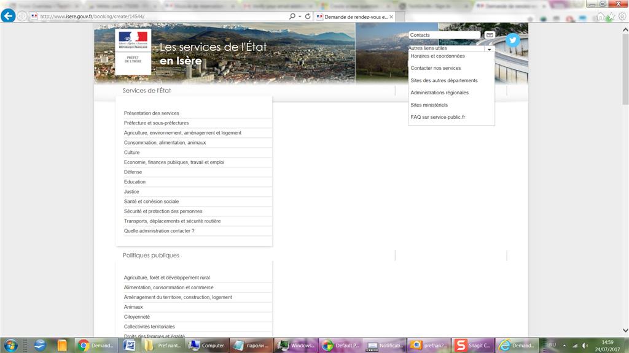The height and width of the screenshot is (353, 629).
Task: Open browser Tools gear icon
Action: pos(622,17)
